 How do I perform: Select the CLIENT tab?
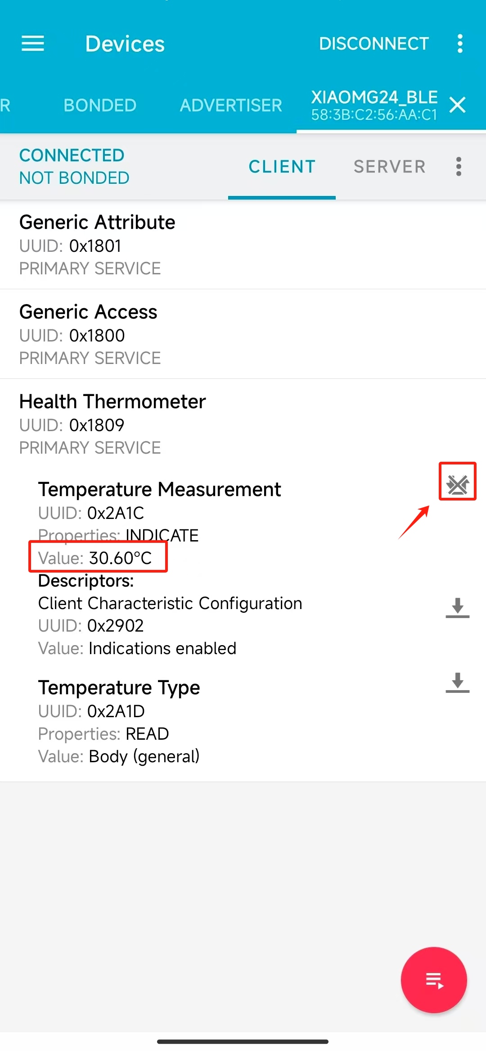282,167
